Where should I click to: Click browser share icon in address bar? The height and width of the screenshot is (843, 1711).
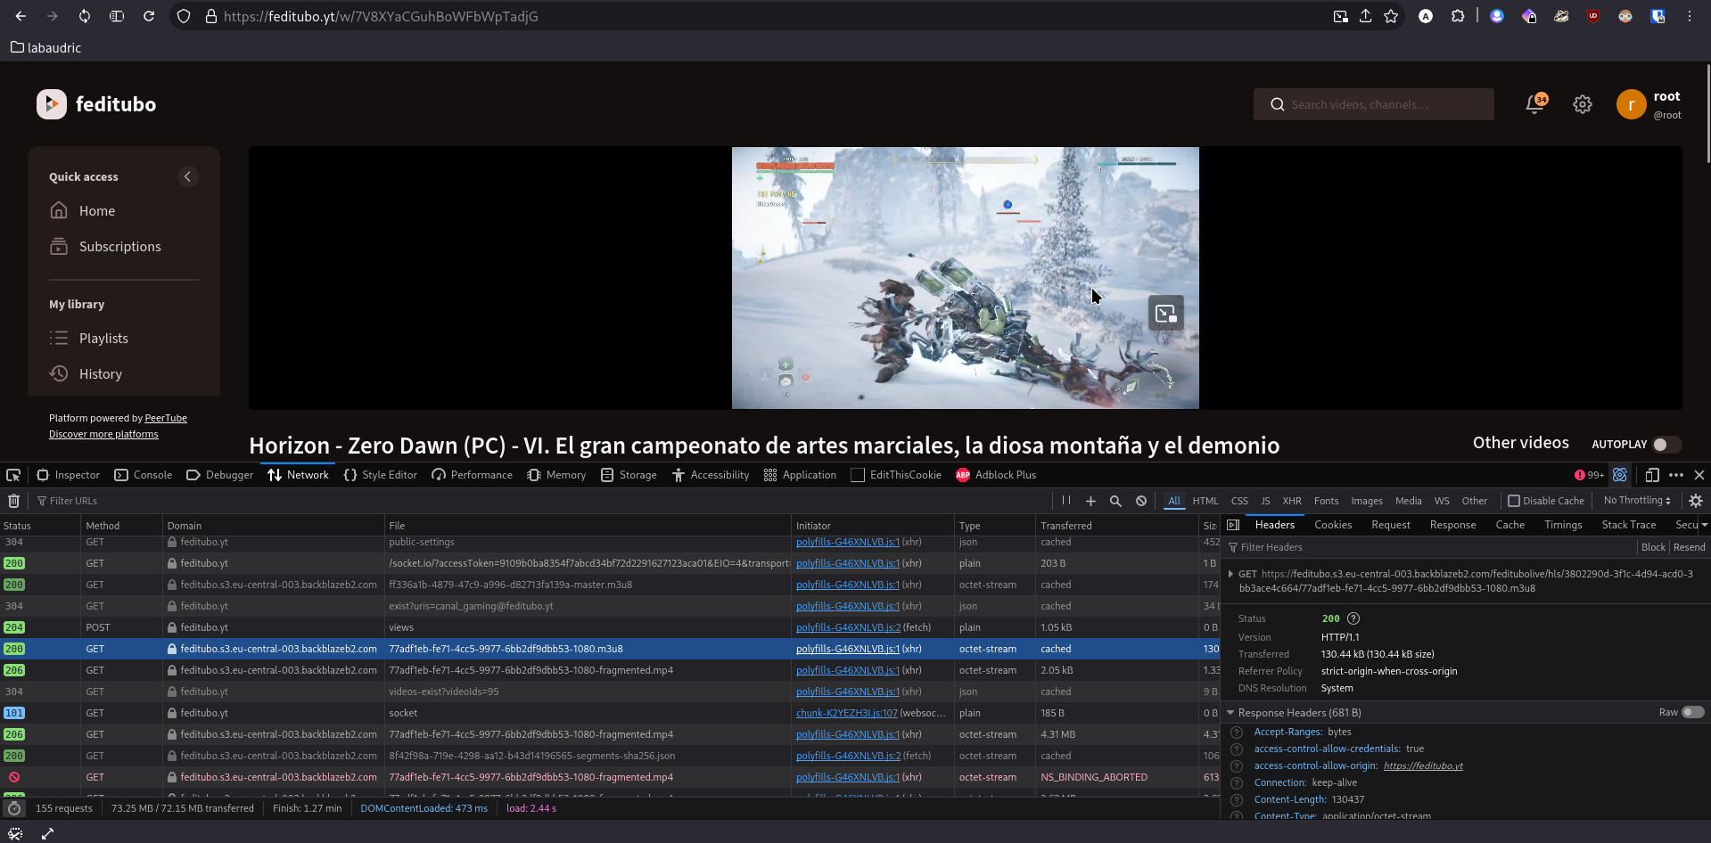pos(1365,16)
